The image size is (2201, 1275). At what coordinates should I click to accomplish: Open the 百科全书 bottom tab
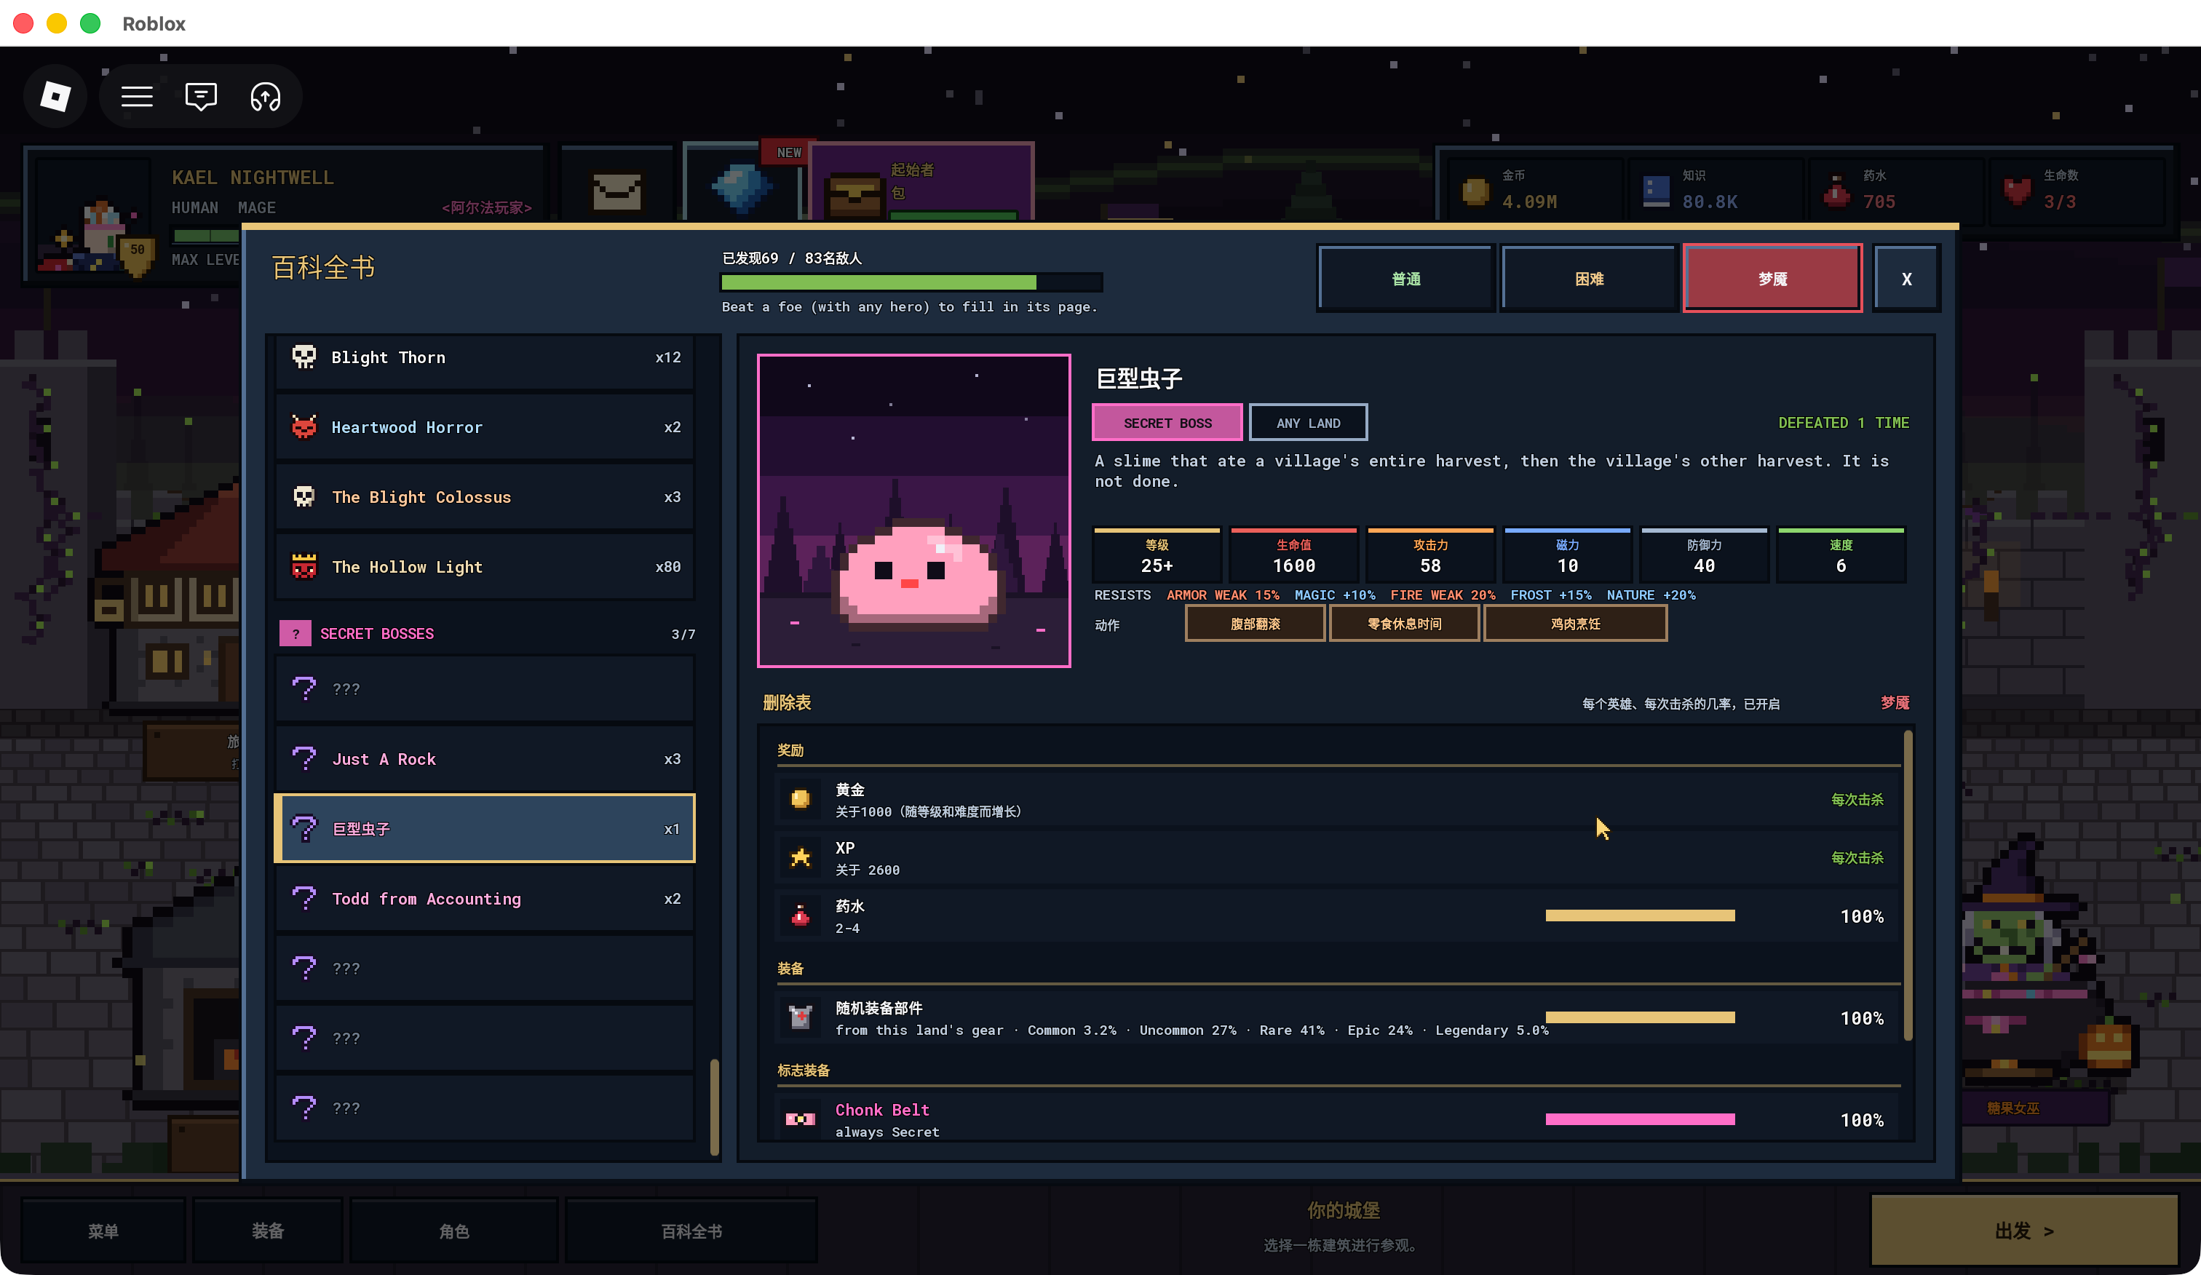(691, 1231)
